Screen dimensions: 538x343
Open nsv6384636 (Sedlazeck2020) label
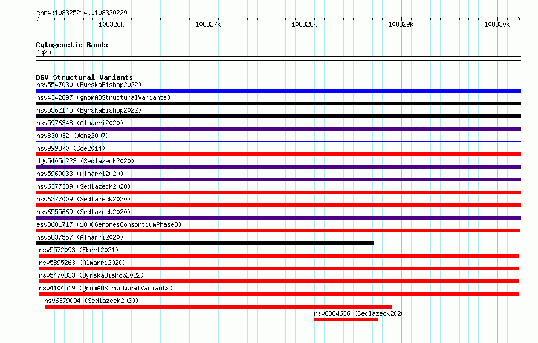click(x=361, y=313)
